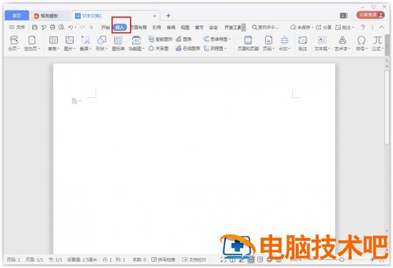
Task: Click the paste options icon on page
Action: point(75,101)
